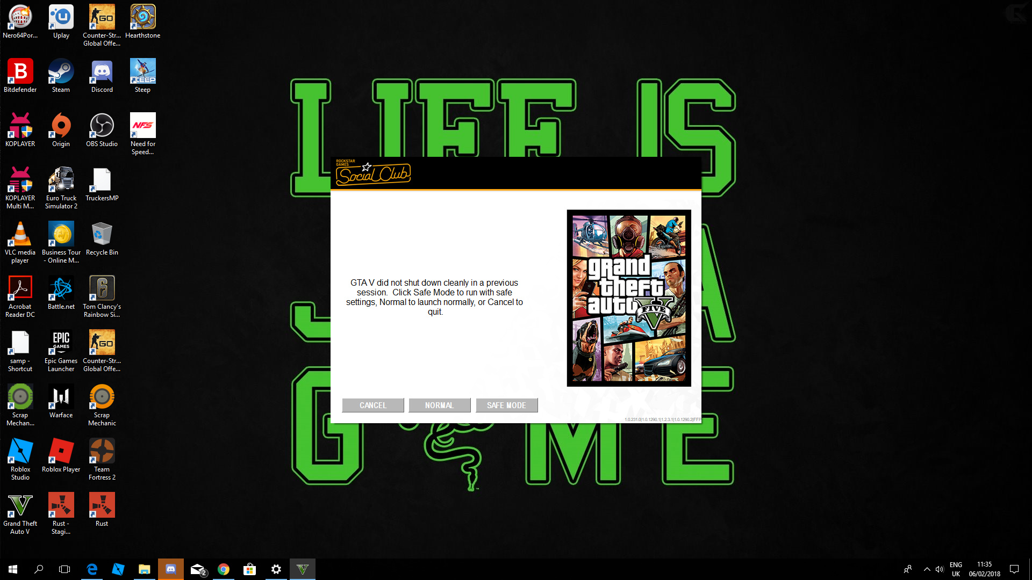Select the Epic Games Launcher icon
This screenshot has height=580, width=1032.
pyautogui.click(x=61, y=351)
